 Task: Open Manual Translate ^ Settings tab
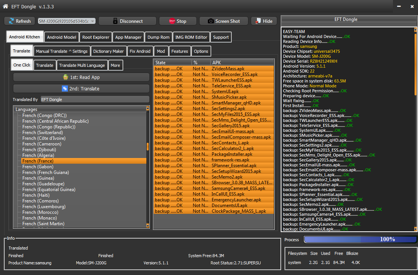tap(61, 51)
